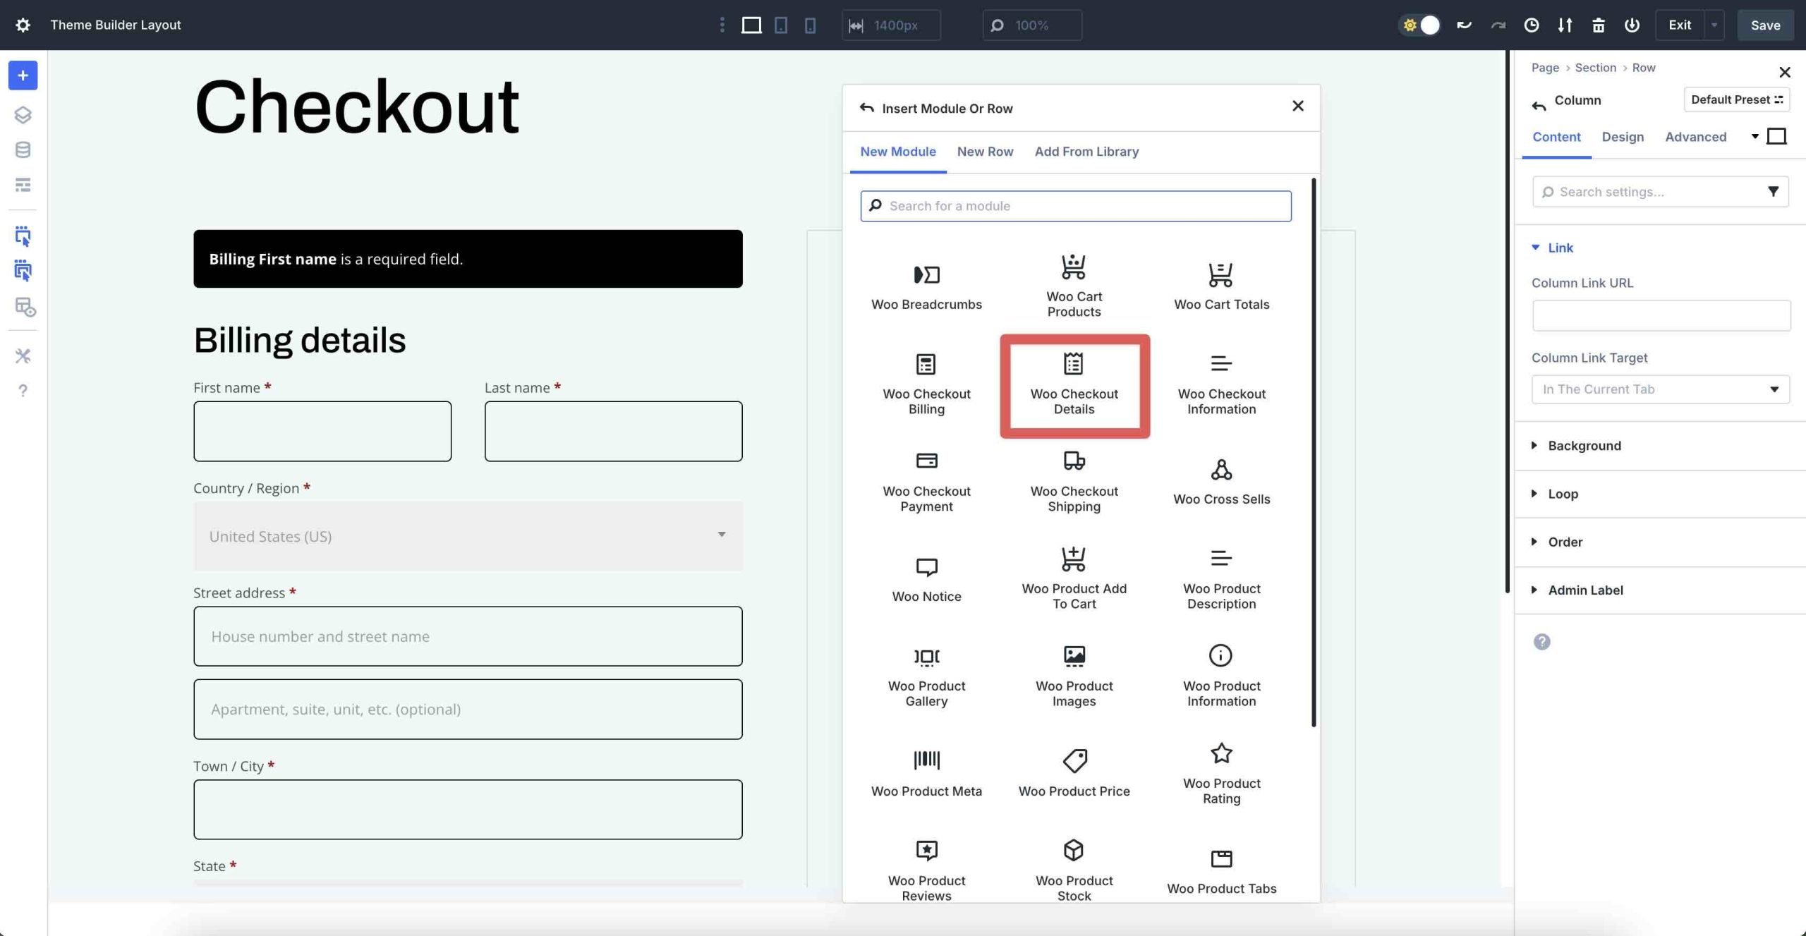The width and height of the screenshot is (1806, 936).
Task: Switch to the Design tab
Action: (1622, 137)
